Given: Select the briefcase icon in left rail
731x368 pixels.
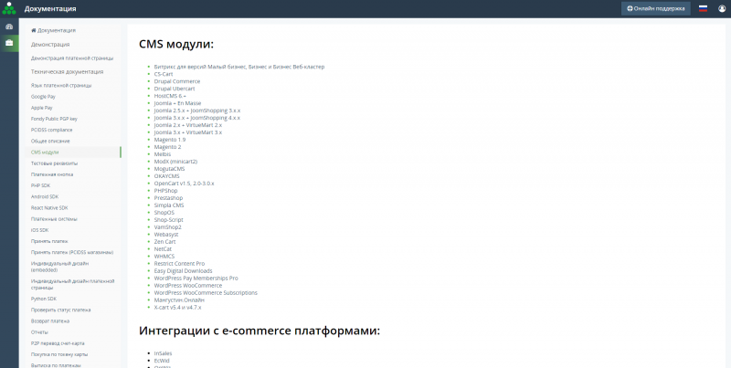Looking at the screenshot, I should coord(9,43).
